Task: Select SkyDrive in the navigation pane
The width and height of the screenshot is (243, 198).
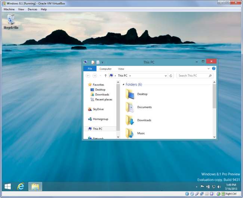Action: [x=98, y=109]
